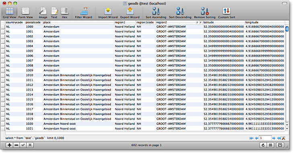Click the postalcode column header
The width and height of the screenshot is (293, 153).
pyautogui.click(x=34, y=22)
